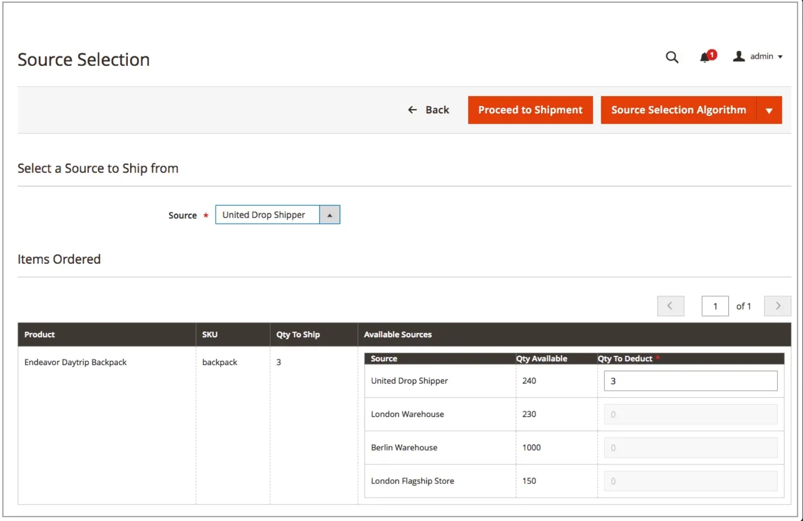Open the admin account menu
This screenshot has height=521, width=803.
[758, 56]
